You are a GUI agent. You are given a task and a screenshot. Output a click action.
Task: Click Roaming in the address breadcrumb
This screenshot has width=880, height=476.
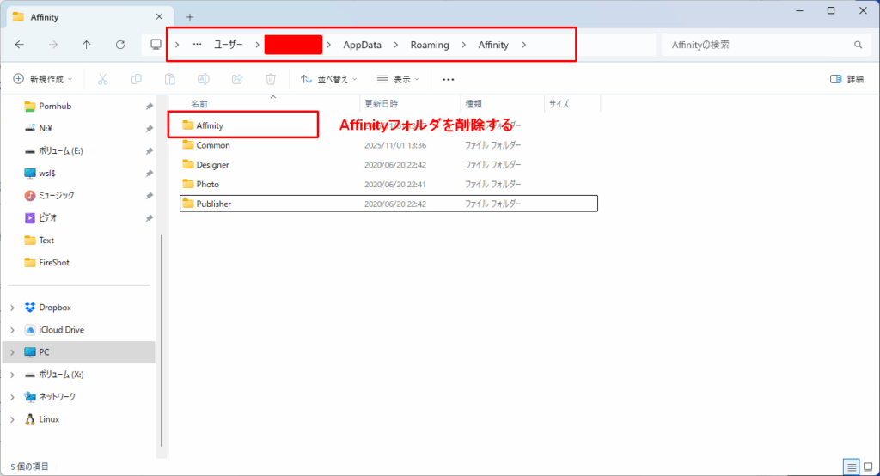click(x=429, y=45)
